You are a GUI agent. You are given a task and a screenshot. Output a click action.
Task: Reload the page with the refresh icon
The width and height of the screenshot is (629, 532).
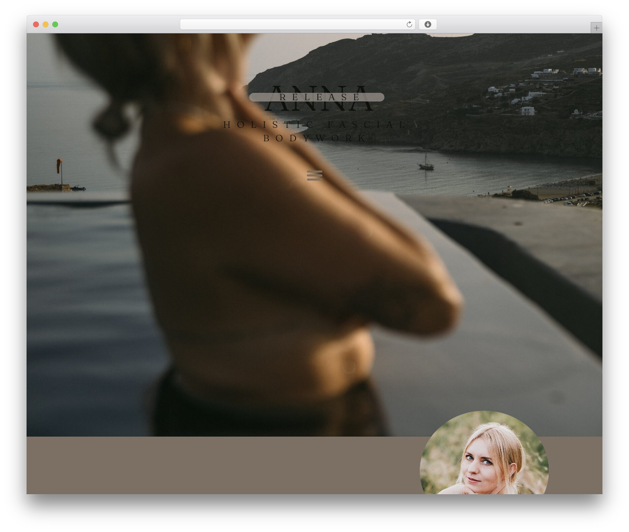[409, 25]
